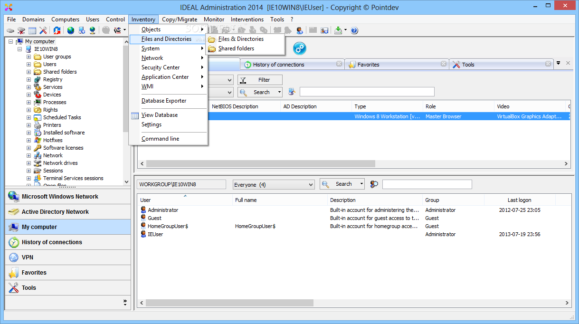Click the globe network toolbar icon
The image size is (579, 324).
click(70, 30)
